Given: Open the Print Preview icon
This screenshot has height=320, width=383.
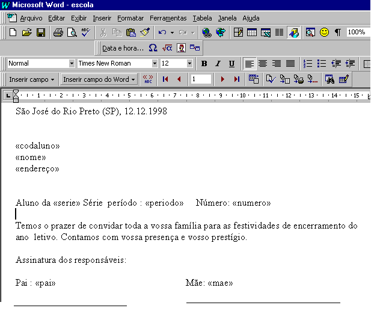Looking at the screenshot, I should pyautogui.click(x=72, y=32).
